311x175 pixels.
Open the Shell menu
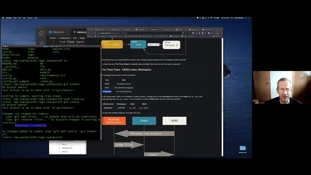pyautogui.click(x=15, y=18)
